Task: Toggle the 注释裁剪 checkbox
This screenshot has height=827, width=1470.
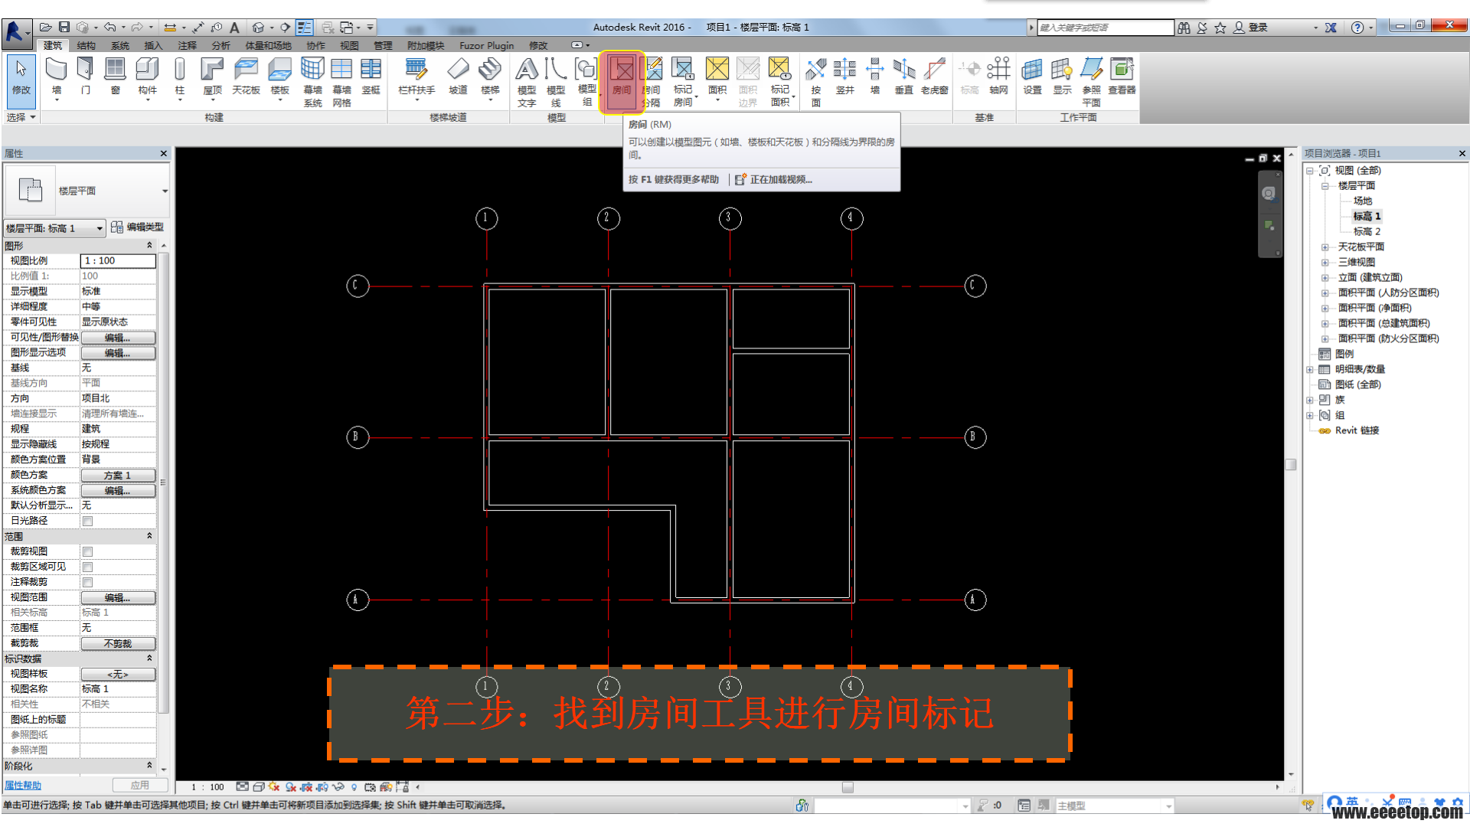Action: point(88,582)
